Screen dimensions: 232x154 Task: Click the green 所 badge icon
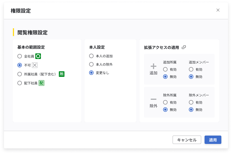62,74
